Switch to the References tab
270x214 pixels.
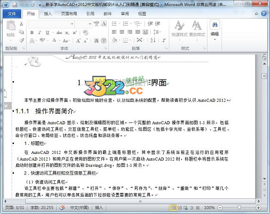pyautogui.click(x=90, y=14)
